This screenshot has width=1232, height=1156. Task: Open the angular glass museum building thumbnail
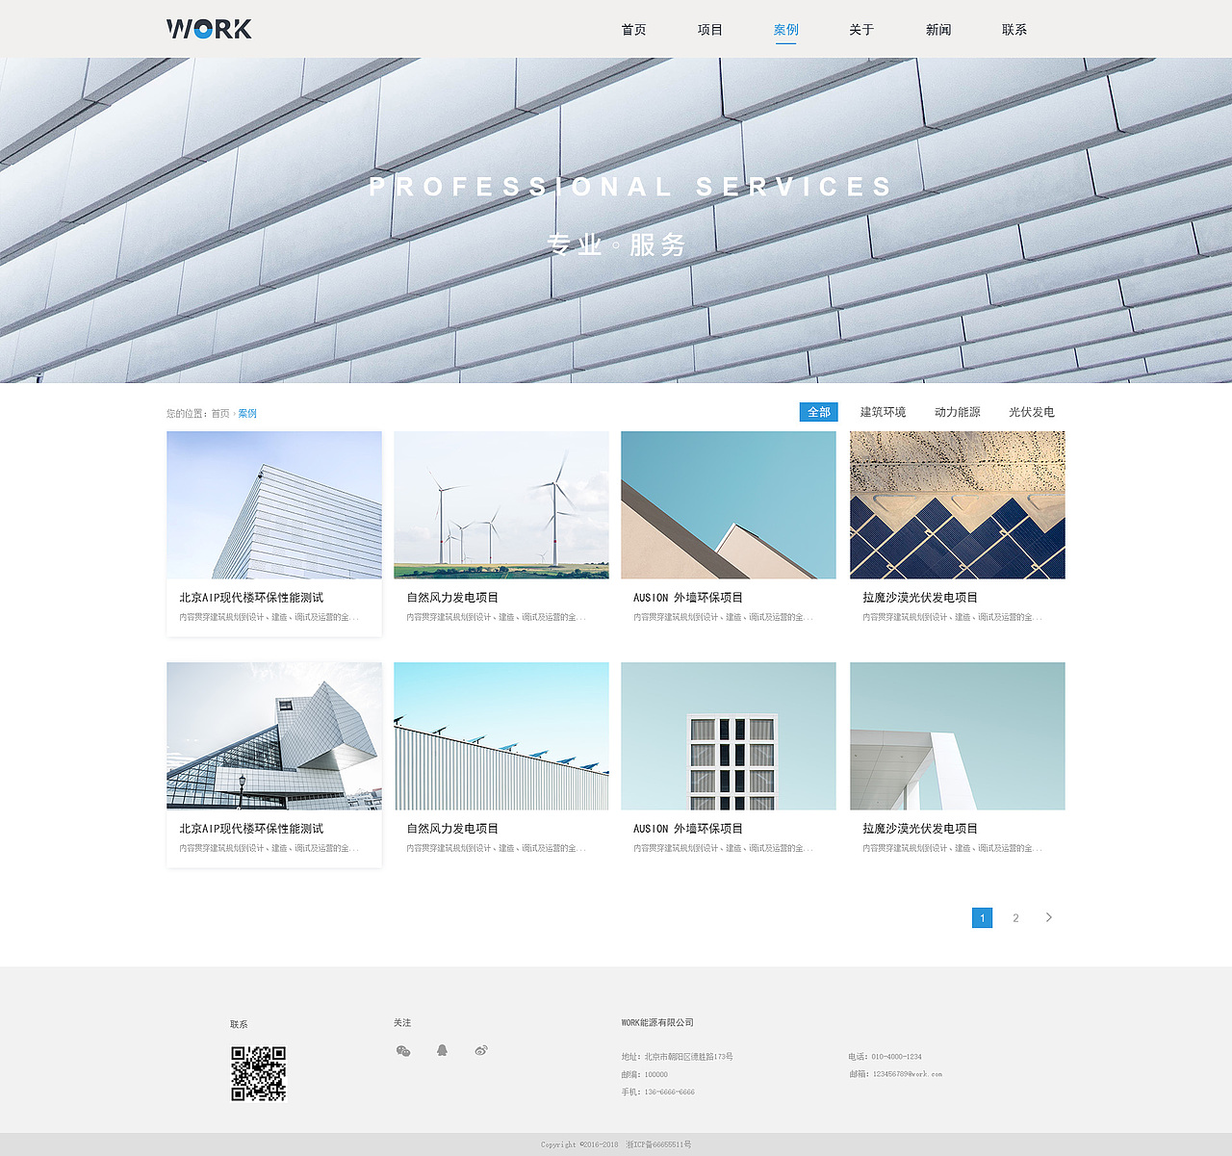[274, 735]
